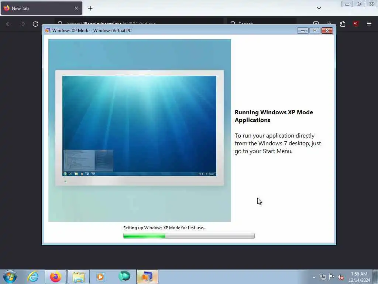Close the New Tab tab
Image resolution: width=378 pixels, height=284 pixels.
tap(76, 8)
